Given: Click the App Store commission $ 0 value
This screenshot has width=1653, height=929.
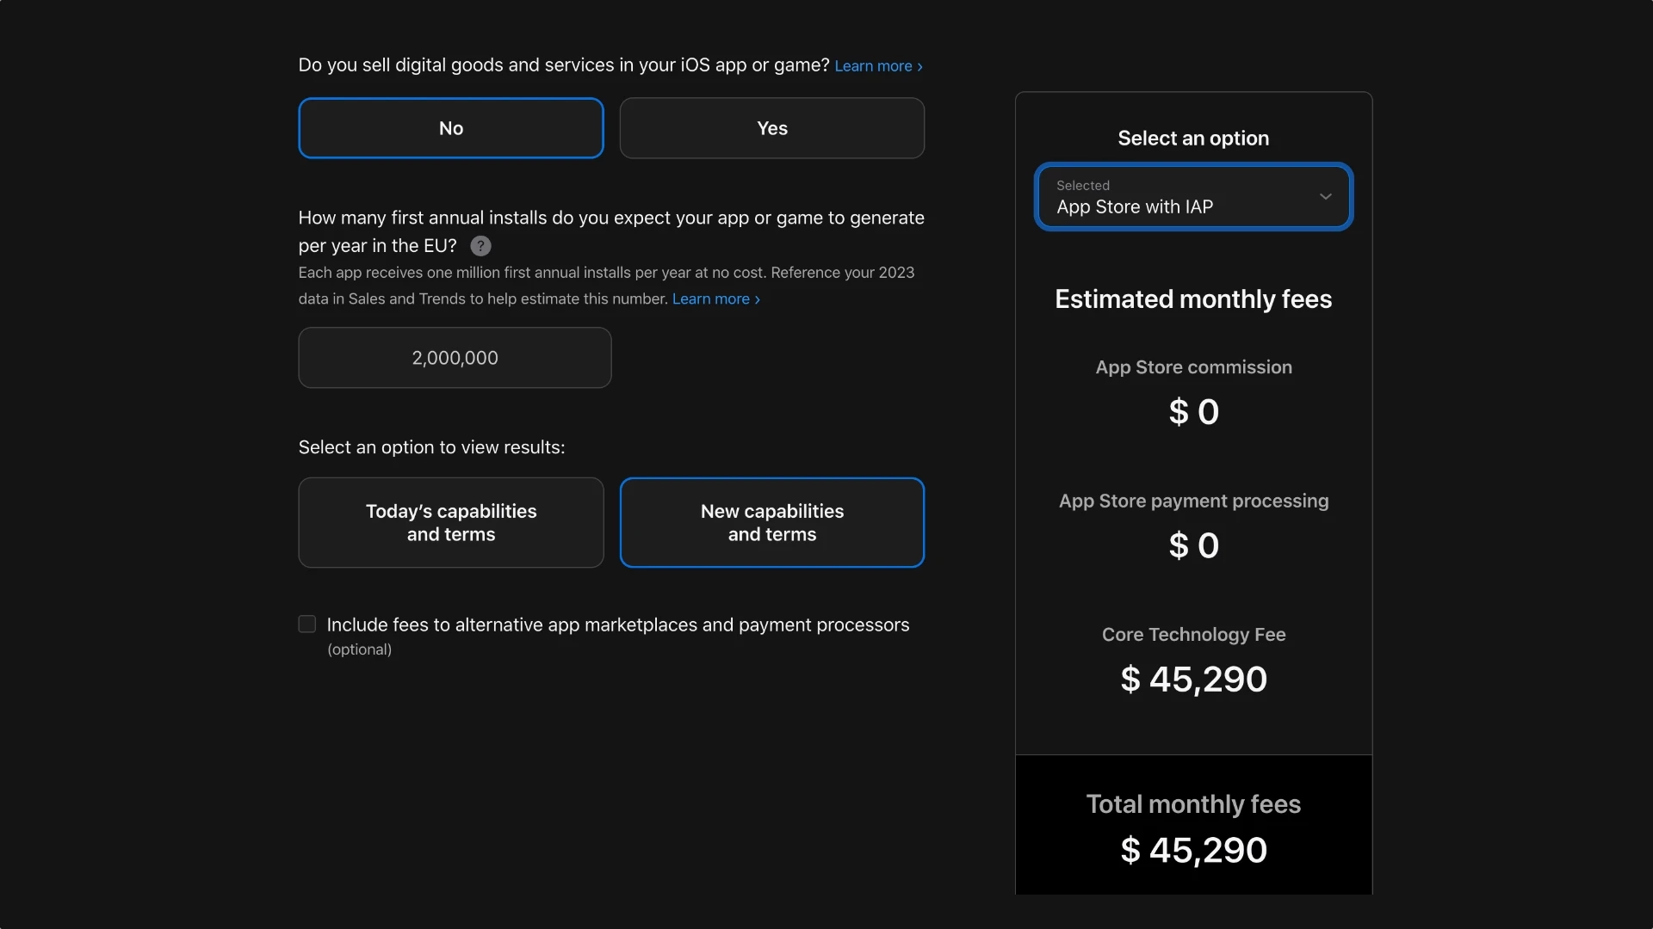Looking at the screenshot, I should pyautogui.click(x=1193, y=412).
